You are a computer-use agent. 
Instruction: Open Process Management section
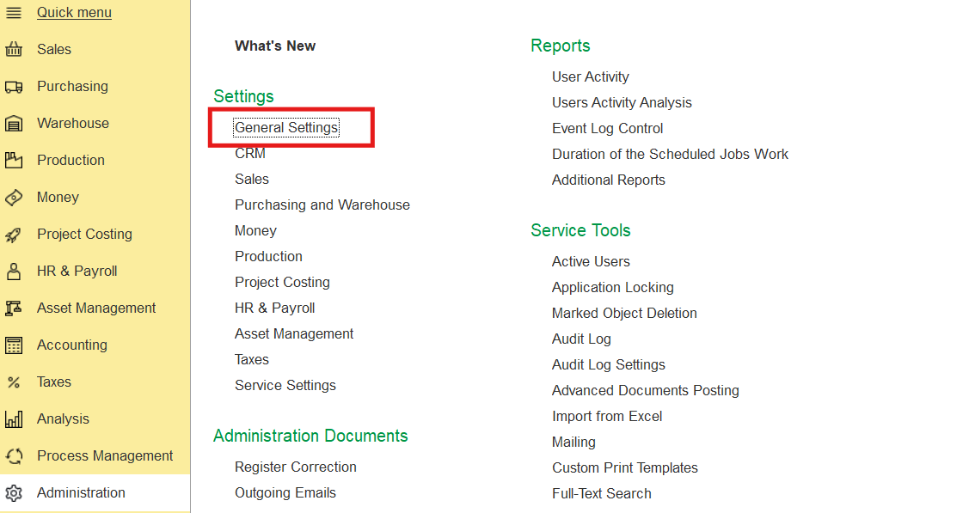105,456
